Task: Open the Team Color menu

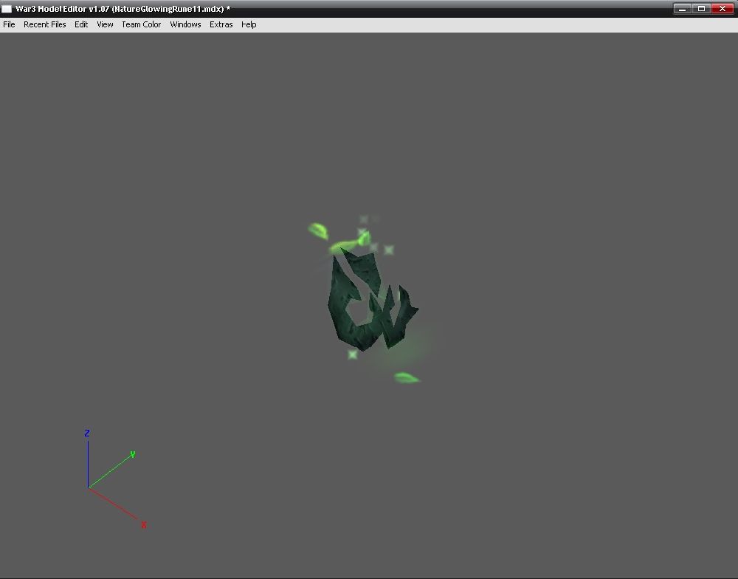Action: click(x=141, y=24)
